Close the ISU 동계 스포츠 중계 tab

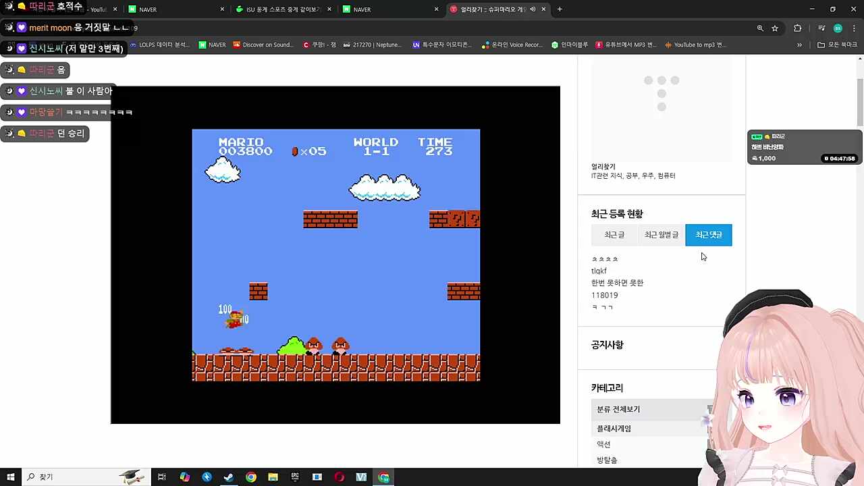[x=329, y=9]
